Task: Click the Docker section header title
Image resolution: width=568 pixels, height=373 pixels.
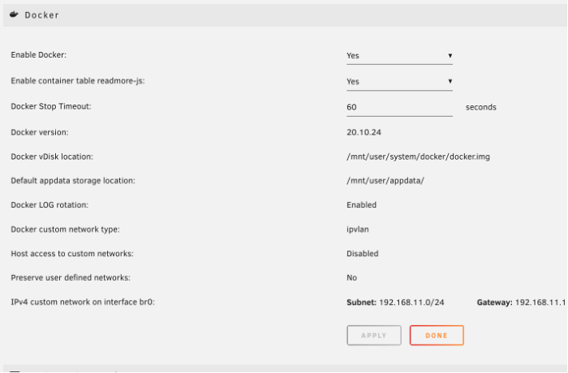Action: [x=41, y=15]
